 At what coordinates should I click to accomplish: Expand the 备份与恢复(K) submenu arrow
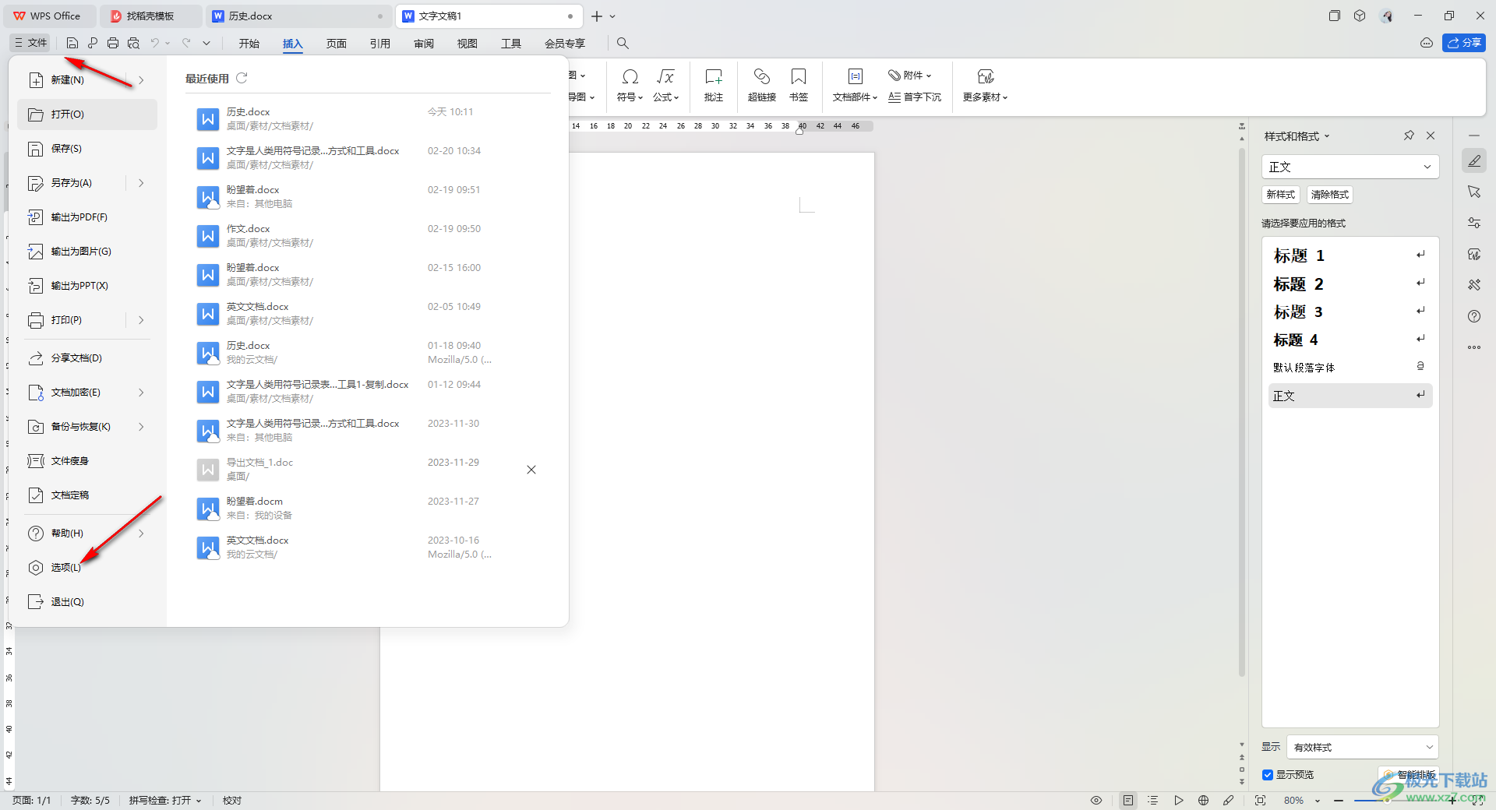(x=141, y=427)
